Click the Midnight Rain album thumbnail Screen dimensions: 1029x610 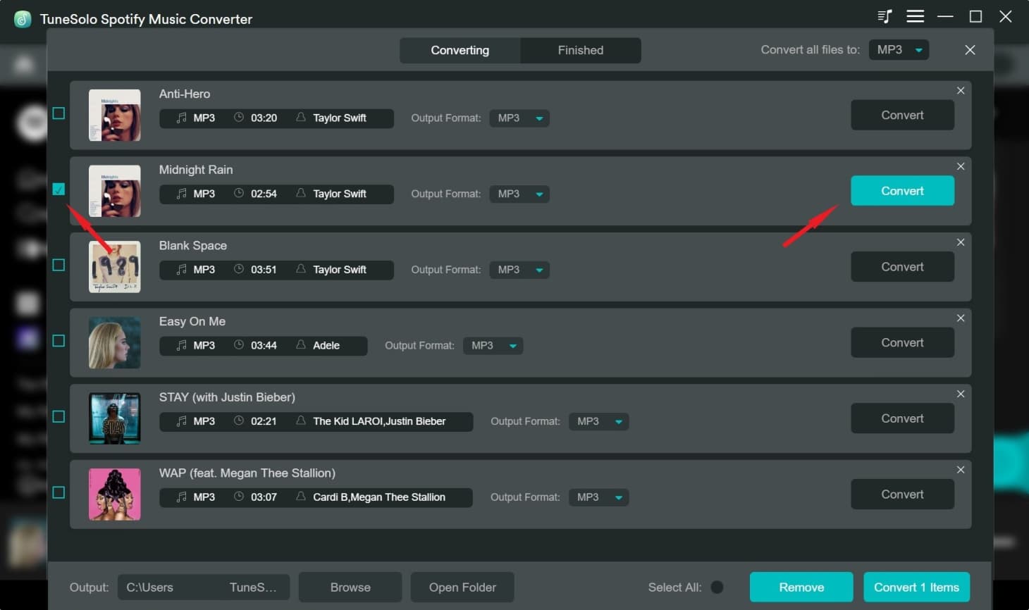(x=114, y=191)
